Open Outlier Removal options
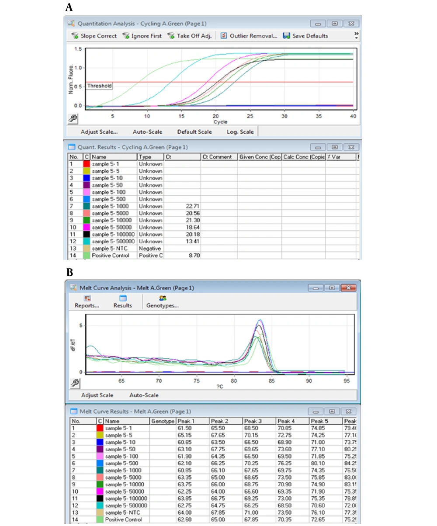The image size is (437, 526). click(x=249, y=36)
